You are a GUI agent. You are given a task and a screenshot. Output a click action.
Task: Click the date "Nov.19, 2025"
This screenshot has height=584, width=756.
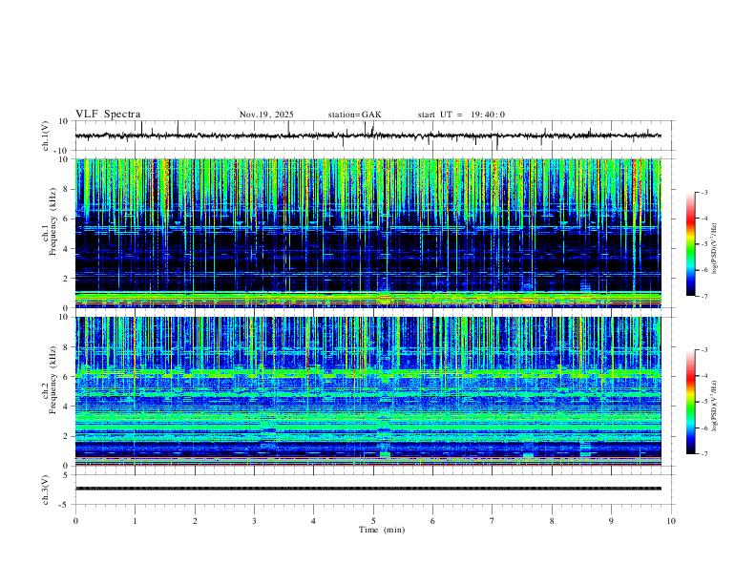point(266,115)
